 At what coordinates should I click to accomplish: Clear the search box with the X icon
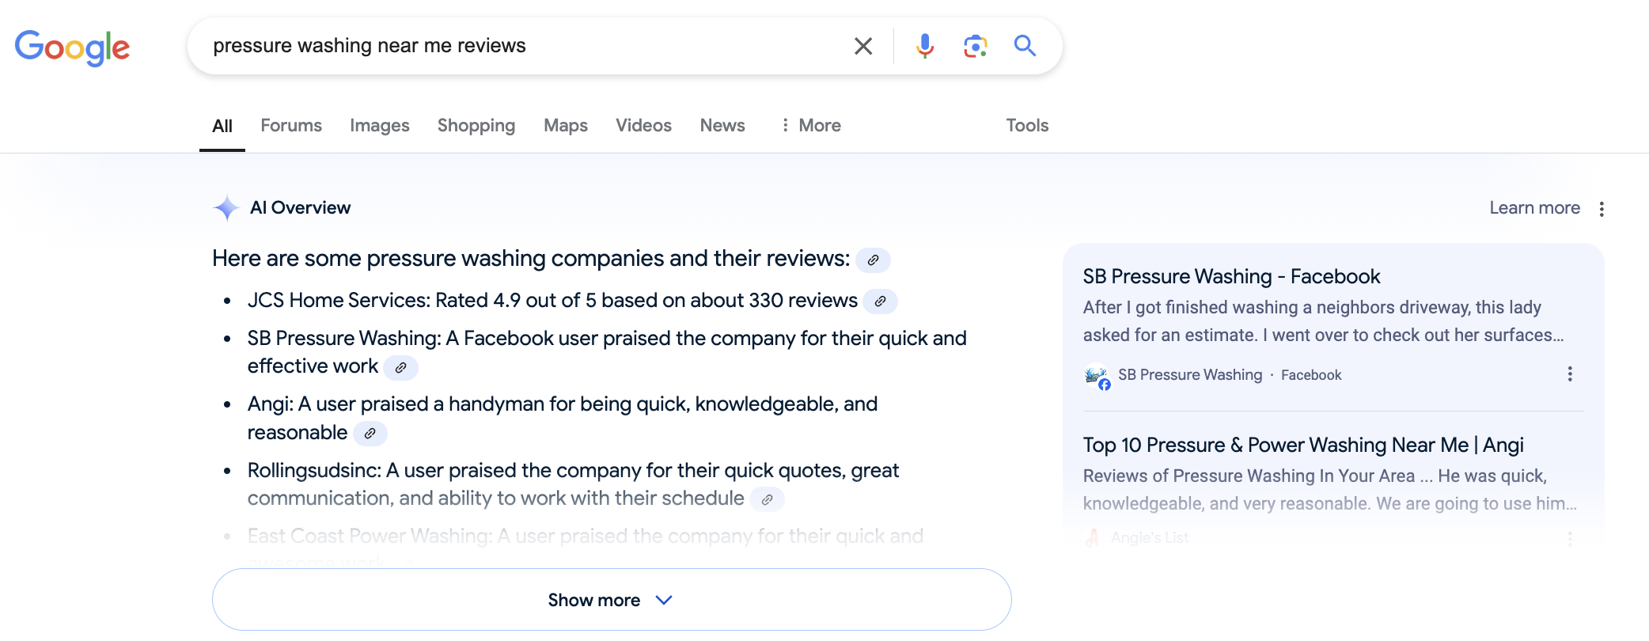[863, 46]
